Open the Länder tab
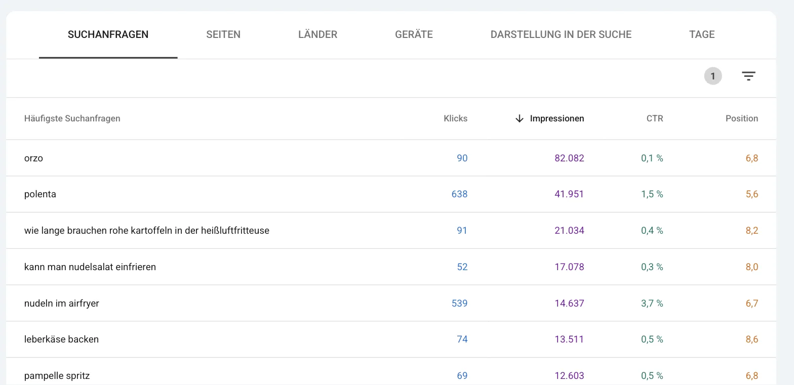The image size is (794, 385). [317, 35]
